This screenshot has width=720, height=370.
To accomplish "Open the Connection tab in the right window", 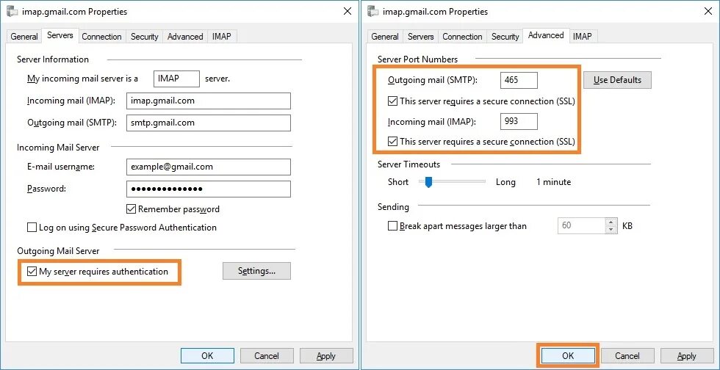I will (462, 37).
